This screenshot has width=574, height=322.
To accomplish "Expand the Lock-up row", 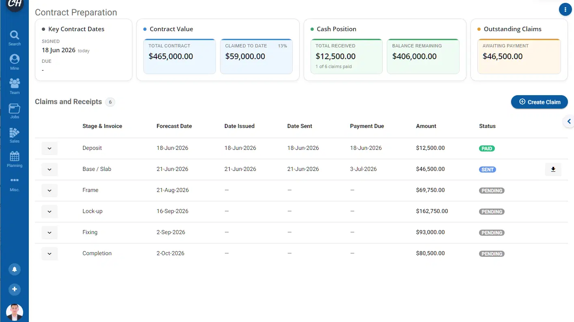I will [x=50, y=211].
